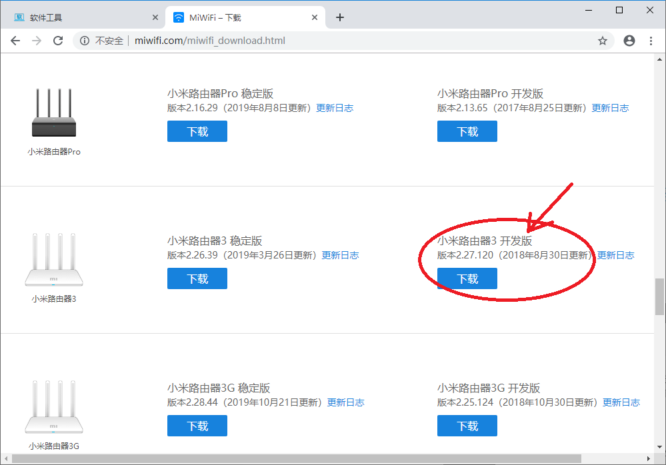Open a new browser tab
Image resolution: width=666 pixels, height=465 pixels.
[340, 17]
